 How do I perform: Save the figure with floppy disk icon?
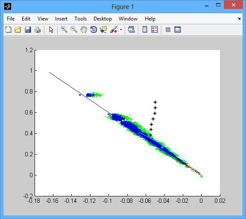[x=28, y=29]
